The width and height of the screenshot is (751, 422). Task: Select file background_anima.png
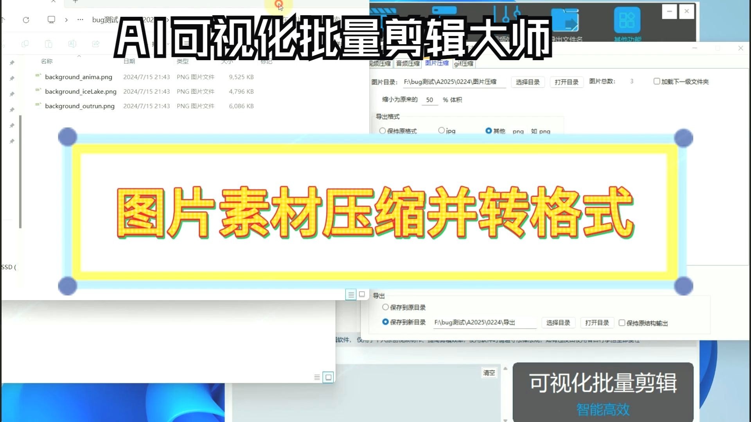point(79,77)
